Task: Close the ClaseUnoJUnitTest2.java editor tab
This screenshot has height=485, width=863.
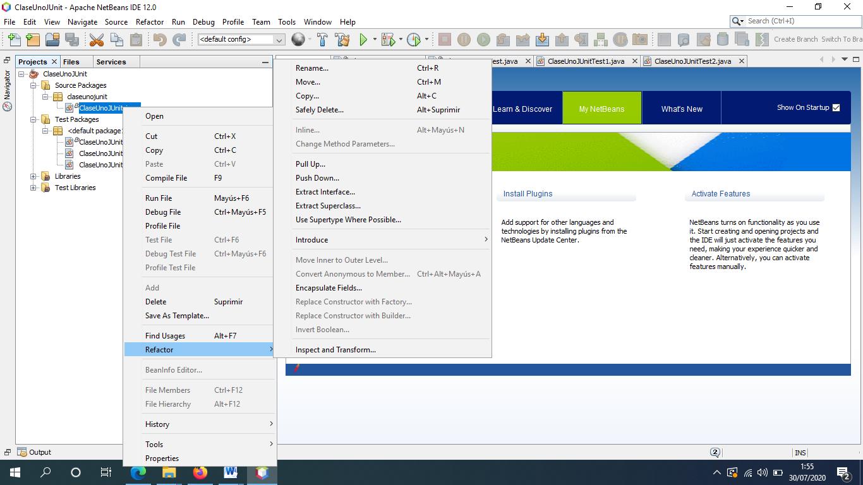Action: pyautogui.click(x=742, y=61)
